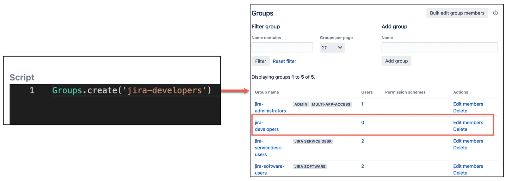Click user count 2 for jira-servicedesk-users

363,141
